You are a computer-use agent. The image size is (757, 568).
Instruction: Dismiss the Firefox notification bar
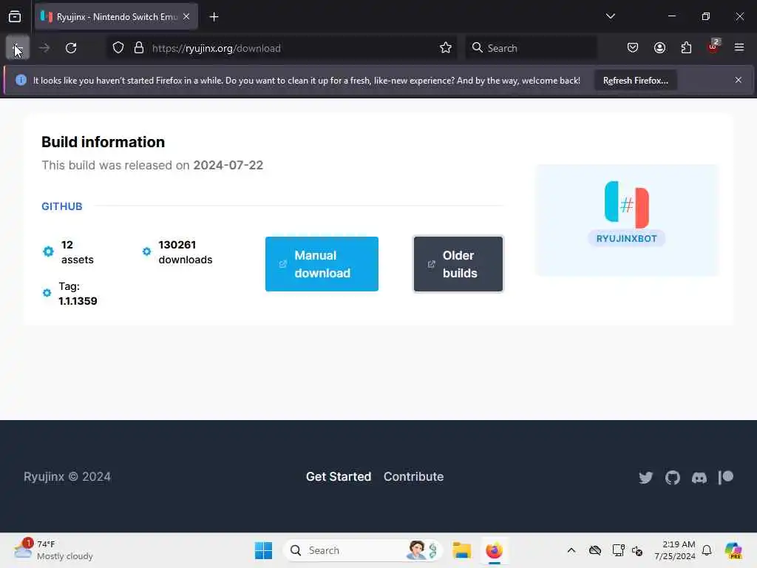tap(739, 80)
